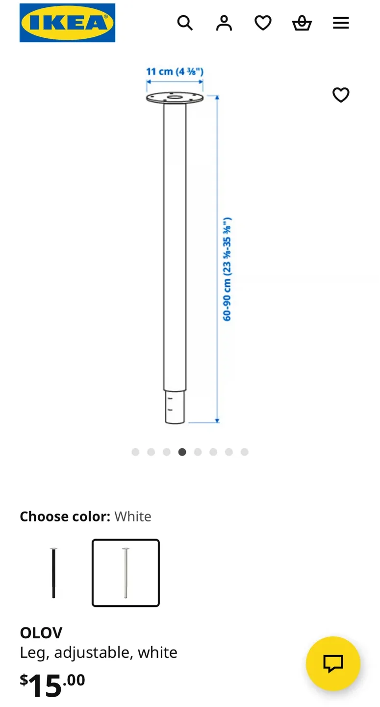The width and height of the screenshot is (380, 707).
Task: Select the second carousel indicator dot
Action: (151, 452)
